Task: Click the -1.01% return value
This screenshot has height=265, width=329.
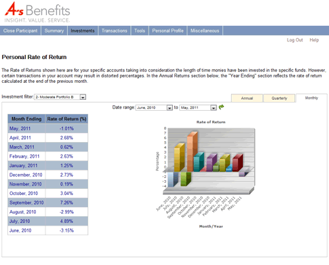Action: click(x=66, y=128)
